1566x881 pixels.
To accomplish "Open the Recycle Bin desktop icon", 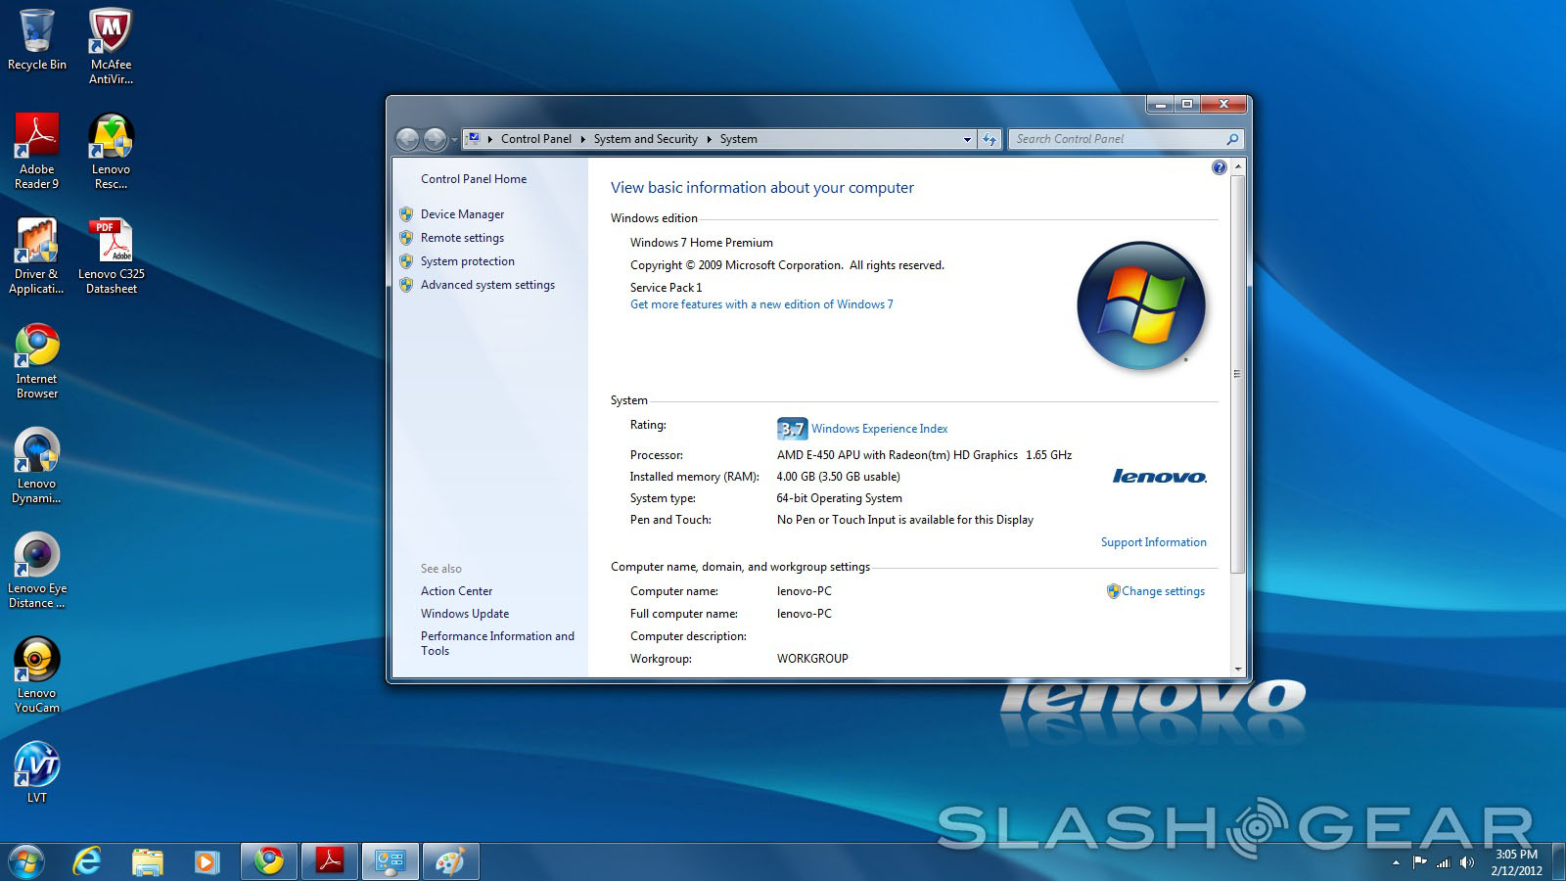I will coord(37,40).
